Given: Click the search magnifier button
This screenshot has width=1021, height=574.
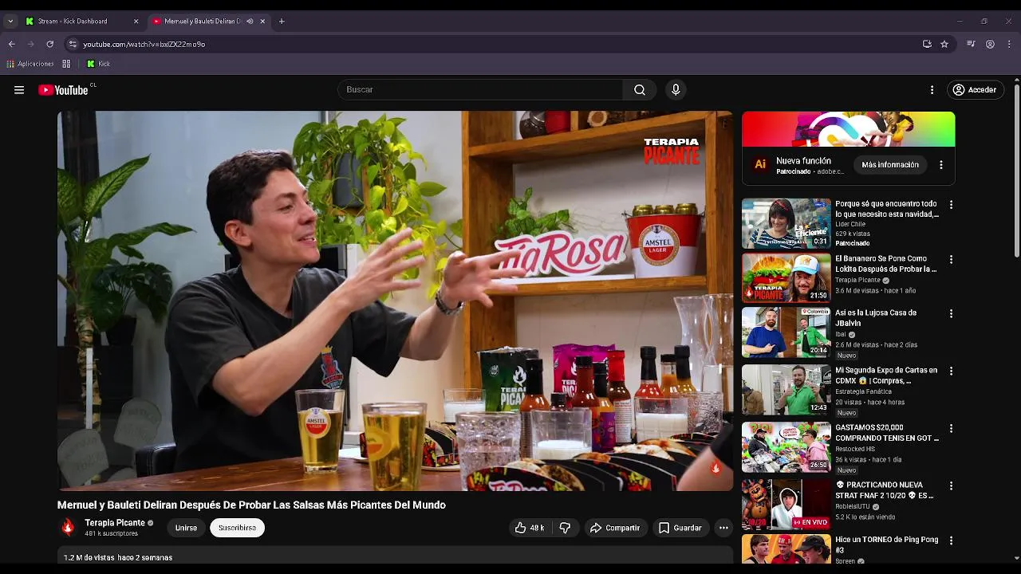Looking at the screenshot, I should click(640, 90).
